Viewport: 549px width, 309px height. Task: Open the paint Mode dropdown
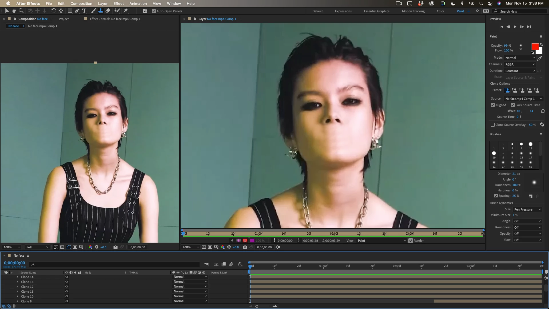(x=520, y=58)
